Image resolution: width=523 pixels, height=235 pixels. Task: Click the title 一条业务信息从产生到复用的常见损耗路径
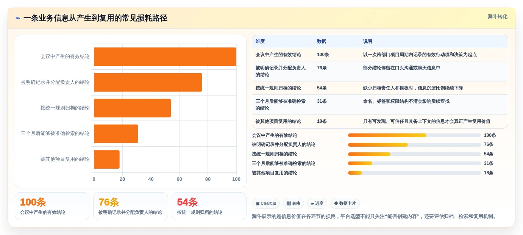95,18
